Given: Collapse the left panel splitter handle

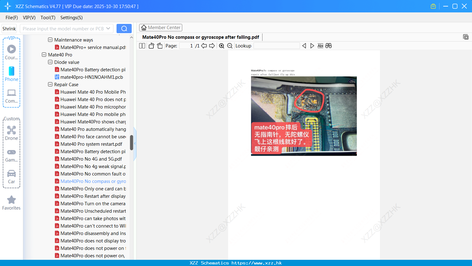Looking at the screenshot, I should pos(135,144).
